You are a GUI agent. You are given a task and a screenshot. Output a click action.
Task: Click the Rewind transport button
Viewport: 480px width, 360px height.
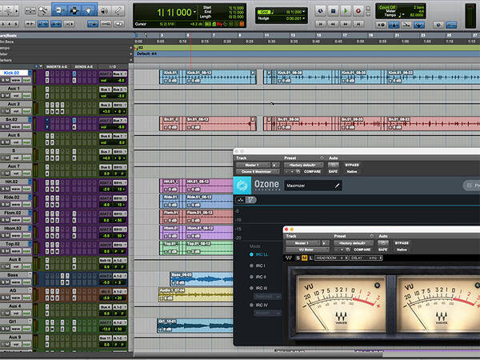tap(333, 23)
